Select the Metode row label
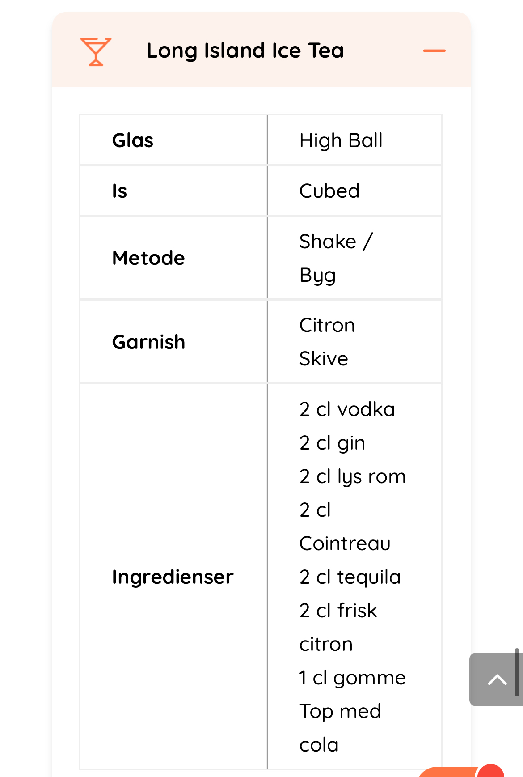 coord(148,258)
